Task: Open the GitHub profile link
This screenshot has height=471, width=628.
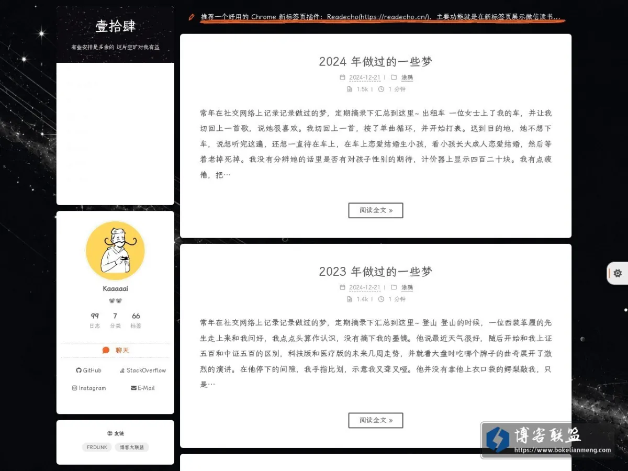Action: 89,370
